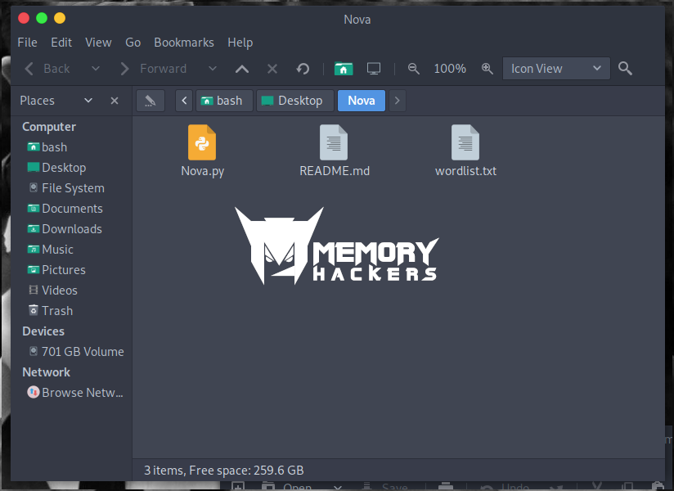Zoom in with the magnifier plus icon
The height and width of the screenshot is (491, 674).
pos(487,69)
